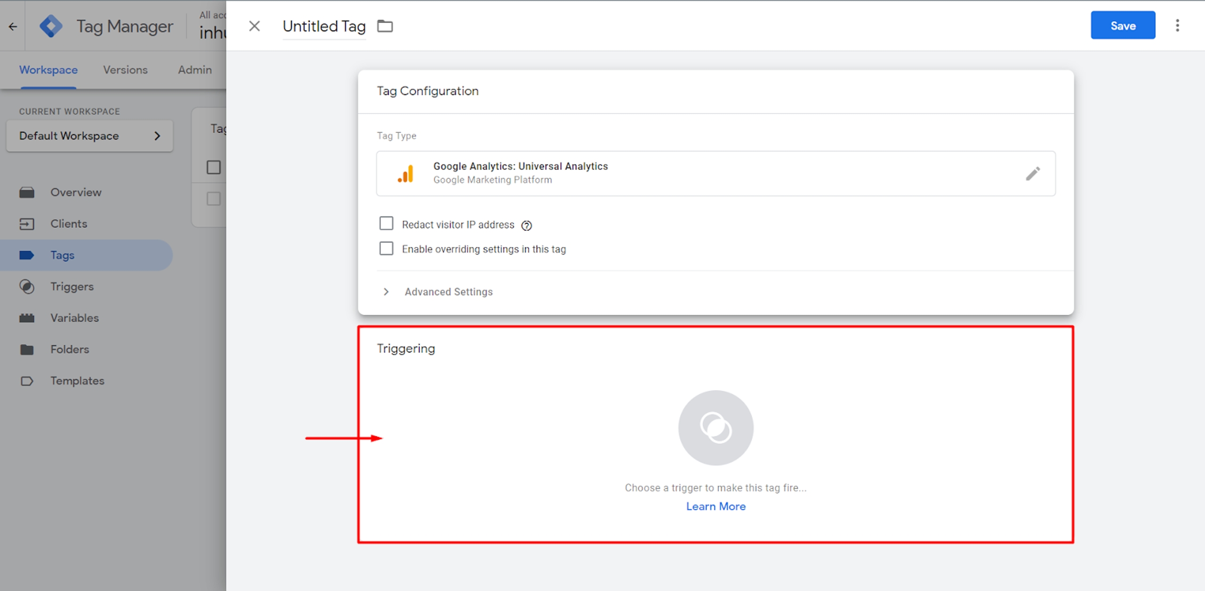Open the three-dot more options menu
This screenshot has width=1205, height=591.
coord(1177,25)
